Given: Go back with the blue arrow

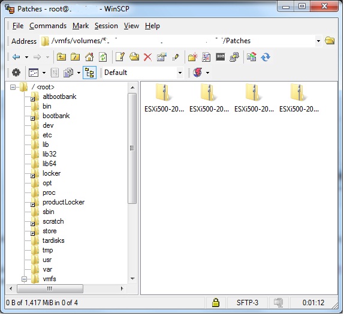Looking at the screenshot, I should point(16,58).
